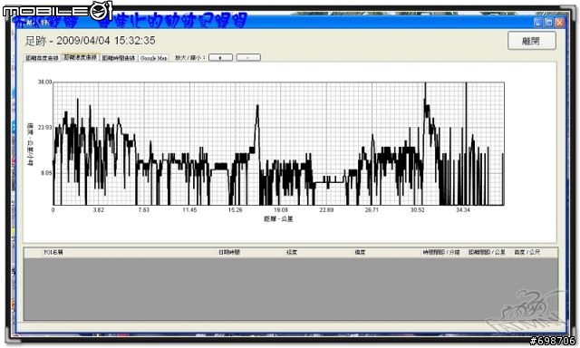Sort by POI名稱 column header
This screenshot has width=580, height=348.
point(53,252)
